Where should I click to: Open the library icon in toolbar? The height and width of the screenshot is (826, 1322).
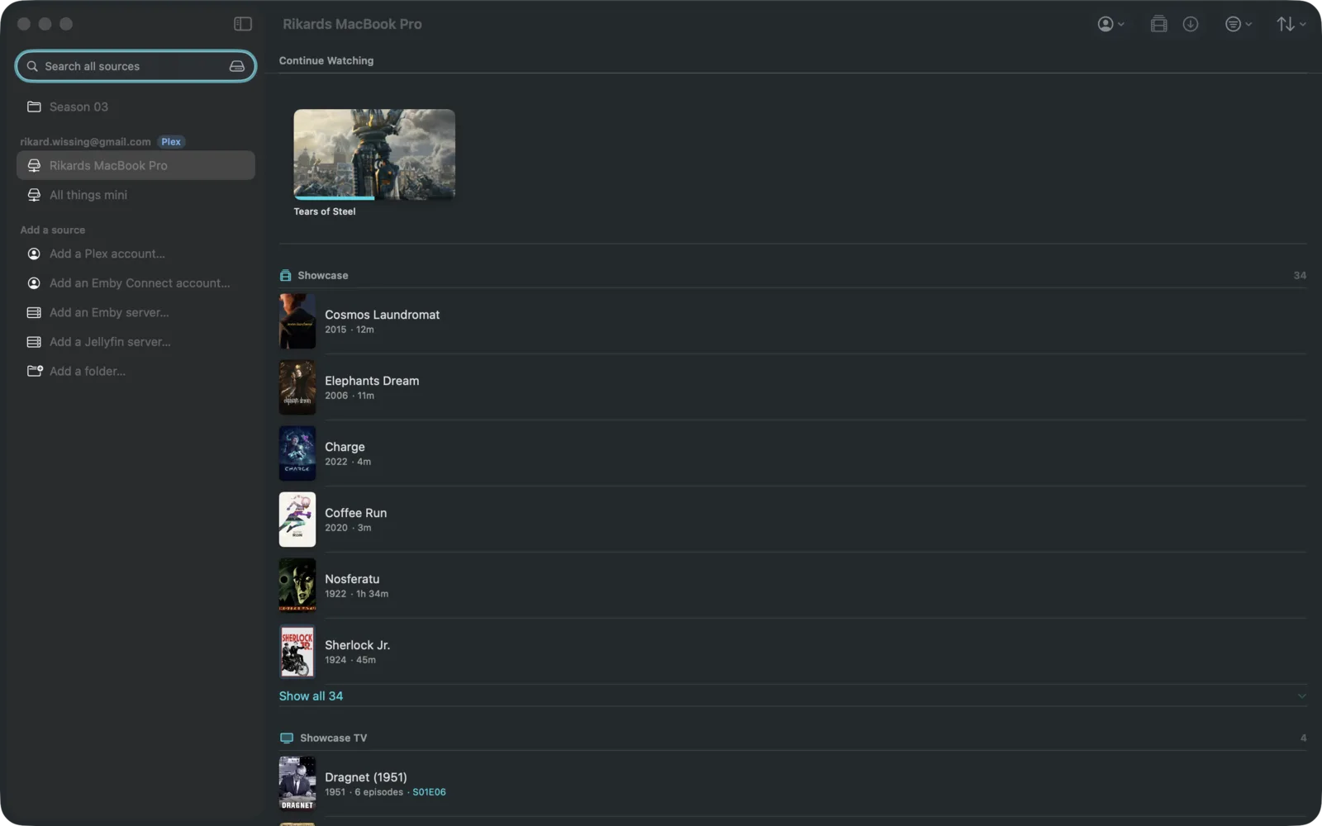1158,24
